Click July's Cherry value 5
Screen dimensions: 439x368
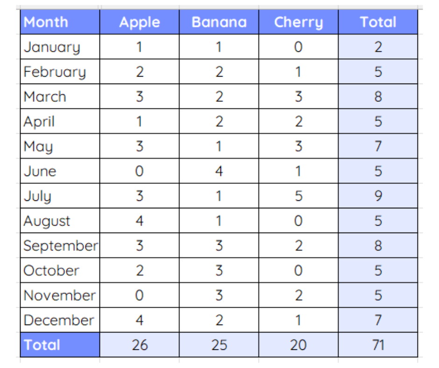tap(298, 196)
